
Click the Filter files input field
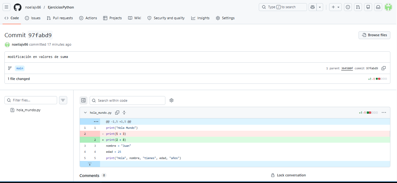31,100
